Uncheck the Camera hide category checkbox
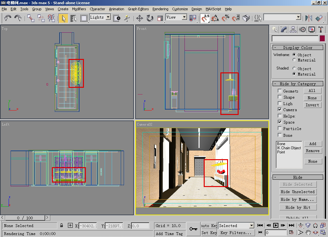This screenshot has width=328, height=237. (280, 110)
